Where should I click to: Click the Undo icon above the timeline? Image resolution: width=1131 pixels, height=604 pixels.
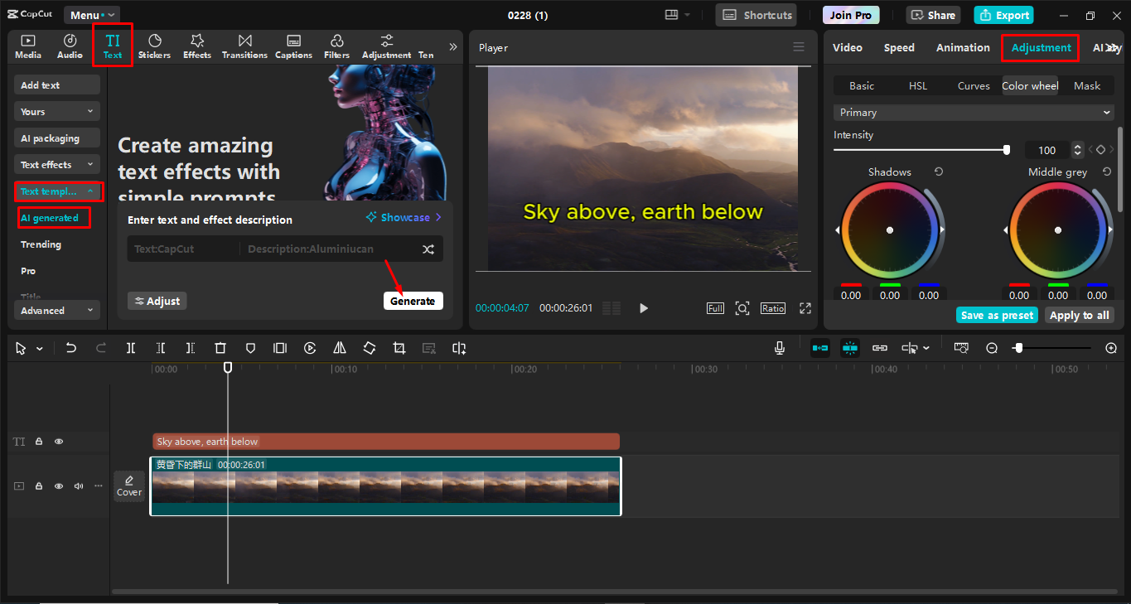tap(70, 348)
